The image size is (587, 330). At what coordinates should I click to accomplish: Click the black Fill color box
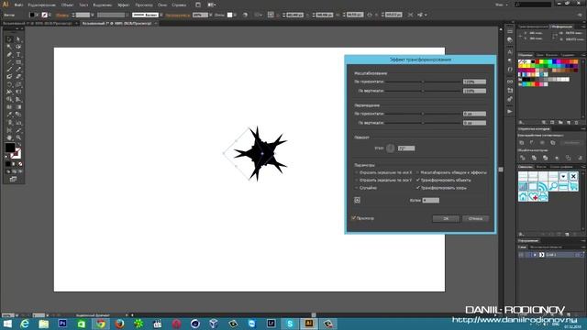pos(10,147)
